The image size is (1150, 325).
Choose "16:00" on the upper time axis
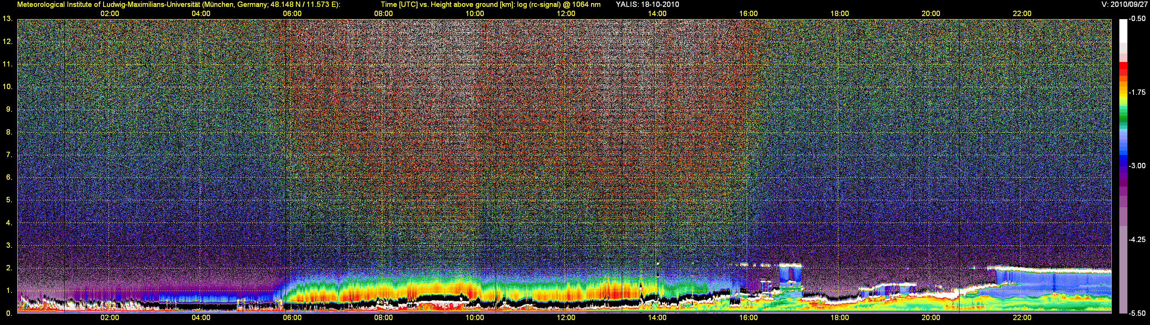click(748, 14)
